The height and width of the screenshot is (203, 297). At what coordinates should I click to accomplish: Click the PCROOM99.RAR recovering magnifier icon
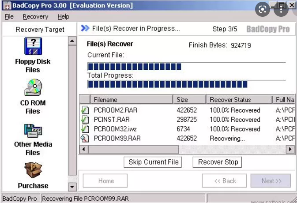coord(85,138)
